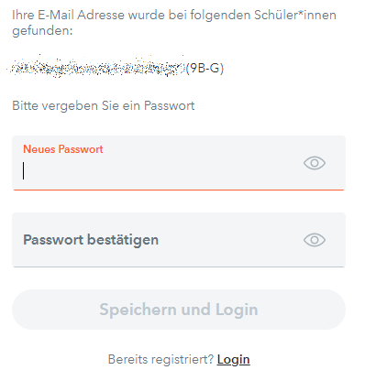Image resolution: width=365 pixels, height=381 pixels.
Task: Select the (9B-G) class label
Action: 205,68
